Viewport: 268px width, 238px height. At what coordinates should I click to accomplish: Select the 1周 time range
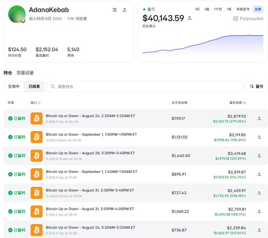point(207,9)
